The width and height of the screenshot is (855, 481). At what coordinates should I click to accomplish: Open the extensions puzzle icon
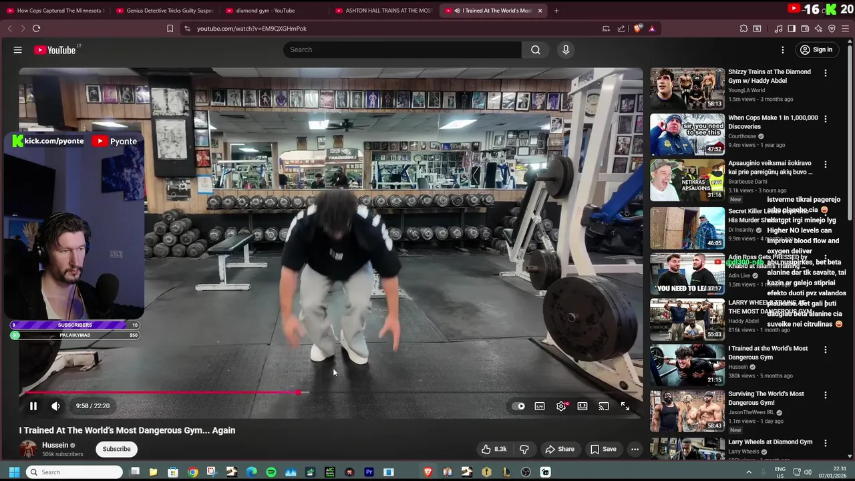(x=743, y=29)
